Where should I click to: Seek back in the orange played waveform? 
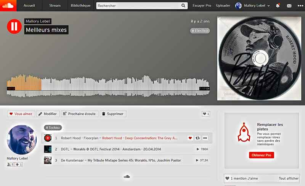[x=24, y=83]
